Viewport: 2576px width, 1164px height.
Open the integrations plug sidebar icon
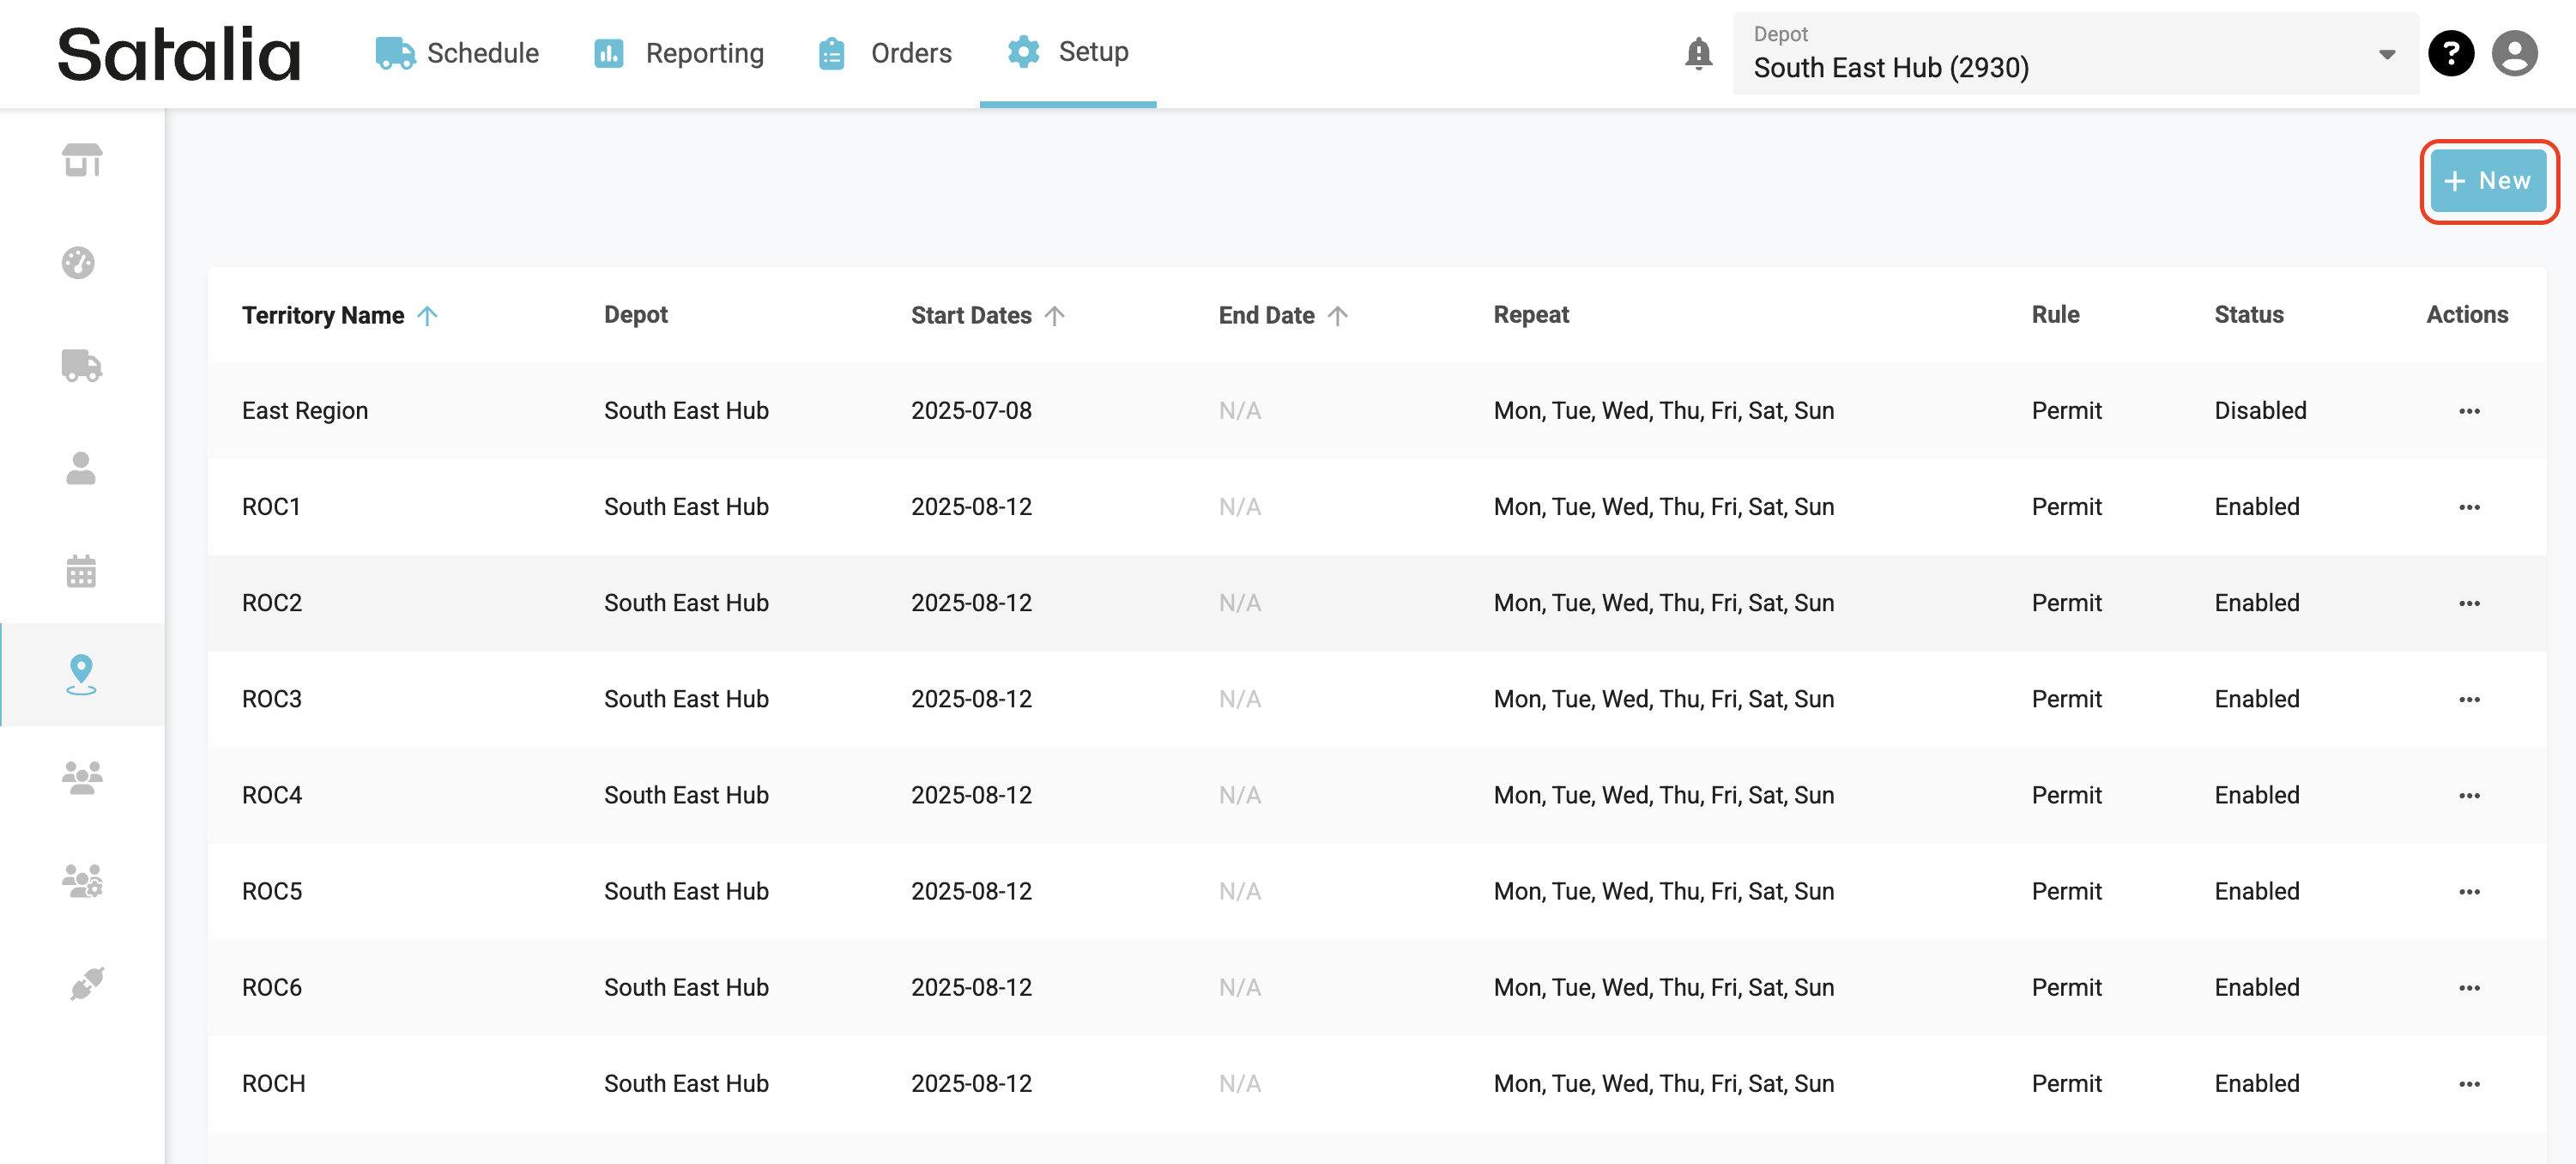[x=86, y=984]
